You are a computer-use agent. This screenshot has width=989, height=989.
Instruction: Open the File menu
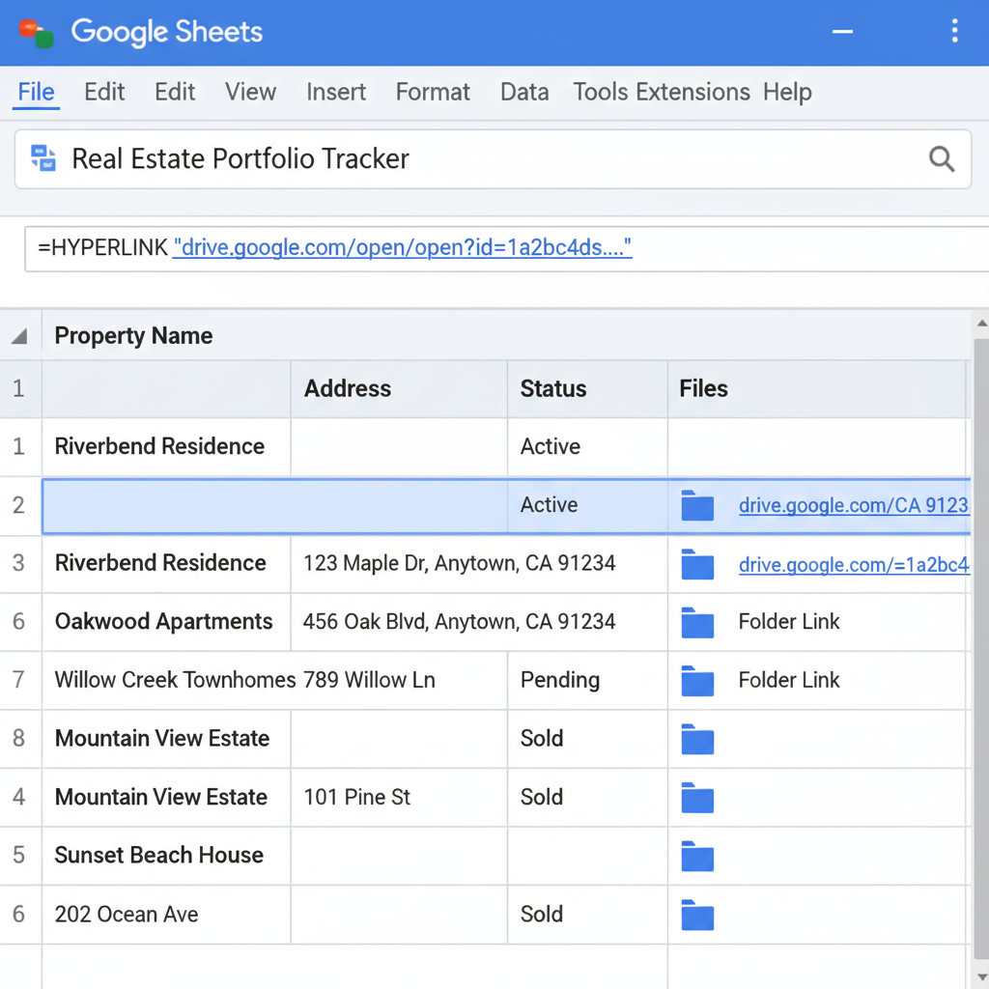pos(36,92)
